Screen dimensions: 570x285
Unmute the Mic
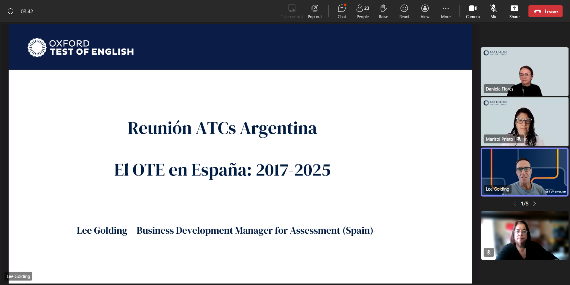(x=494, y=12)
